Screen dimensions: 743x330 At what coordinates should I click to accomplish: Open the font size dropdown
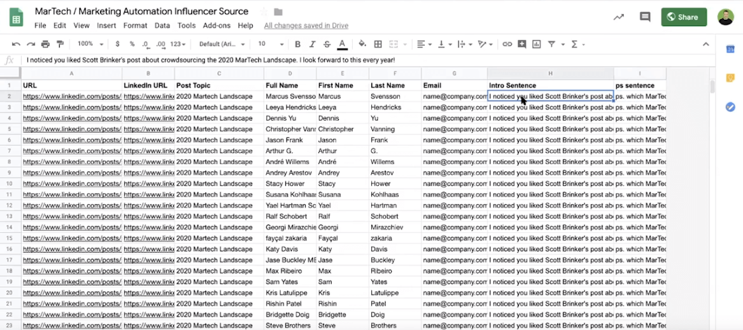pyautogui.click(x=271, y=45)
